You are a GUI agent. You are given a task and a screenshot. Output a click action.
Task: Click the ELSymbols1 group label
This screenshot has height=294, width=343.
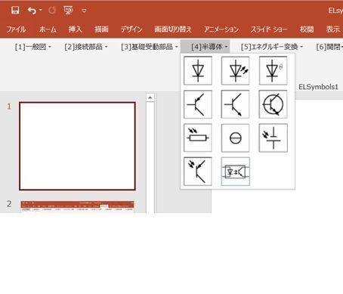318,87
